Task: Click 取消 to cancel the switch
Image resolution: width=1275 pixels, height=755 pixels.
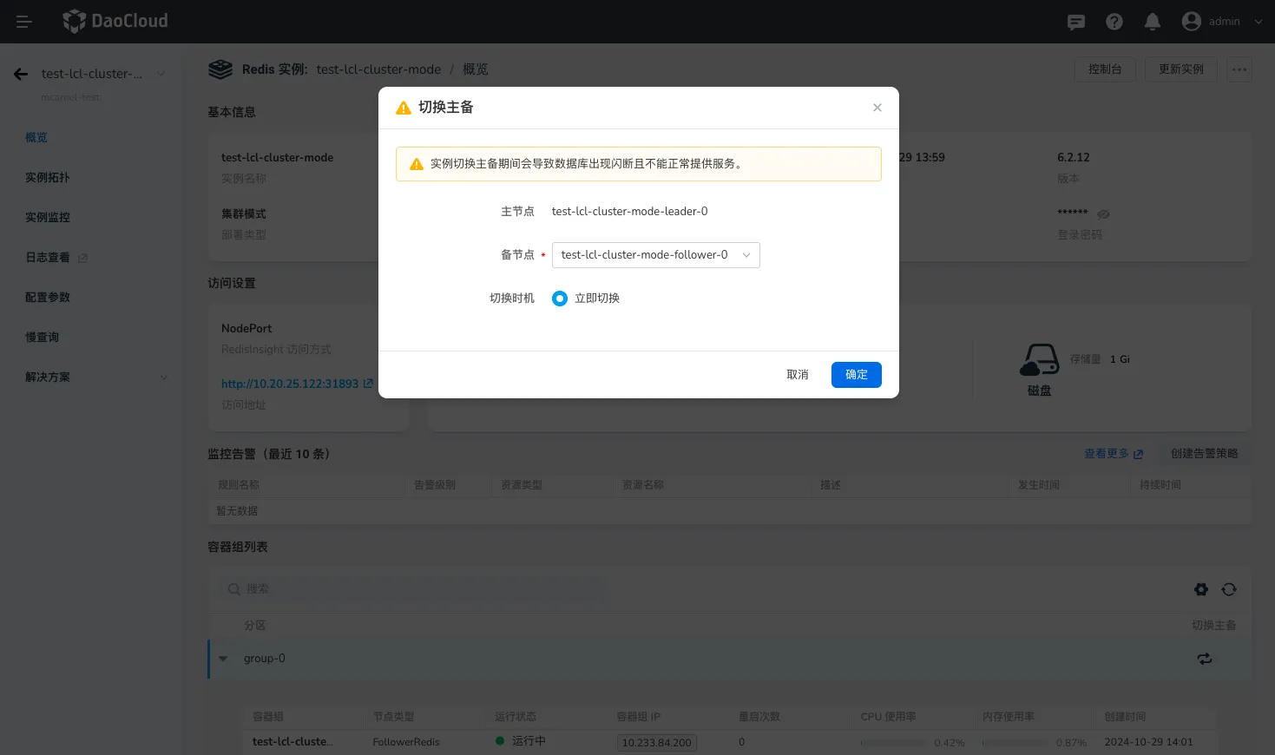Action: coord(797,375)
